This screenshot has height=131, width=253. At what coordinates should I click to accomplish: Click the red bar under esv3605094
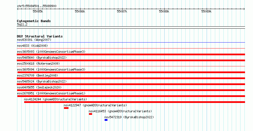coord(131,72)
